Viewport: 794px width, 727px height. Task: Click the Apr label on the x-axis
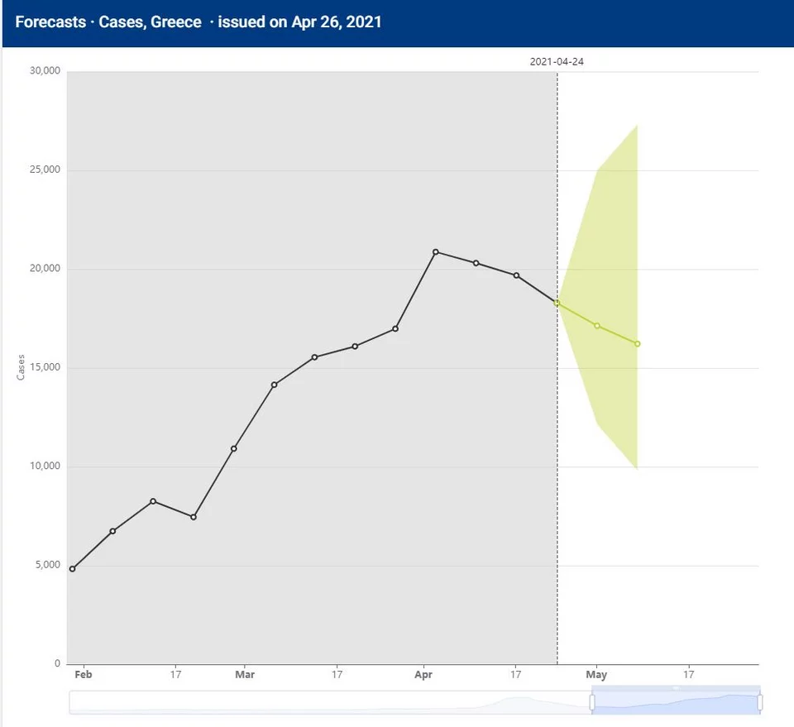423,675
